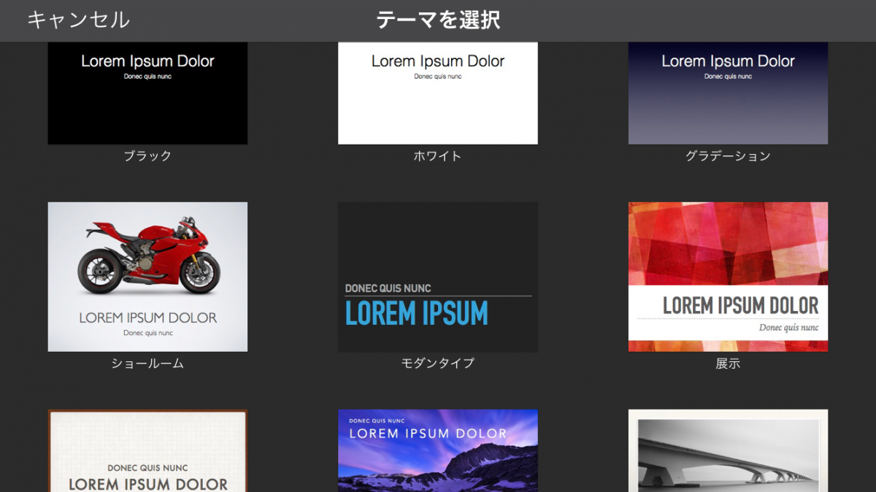Pick the purple mountain sky theme thumbnail
Image resolution: width=876 pixels, height=492 pixels.
pos(438,450)
